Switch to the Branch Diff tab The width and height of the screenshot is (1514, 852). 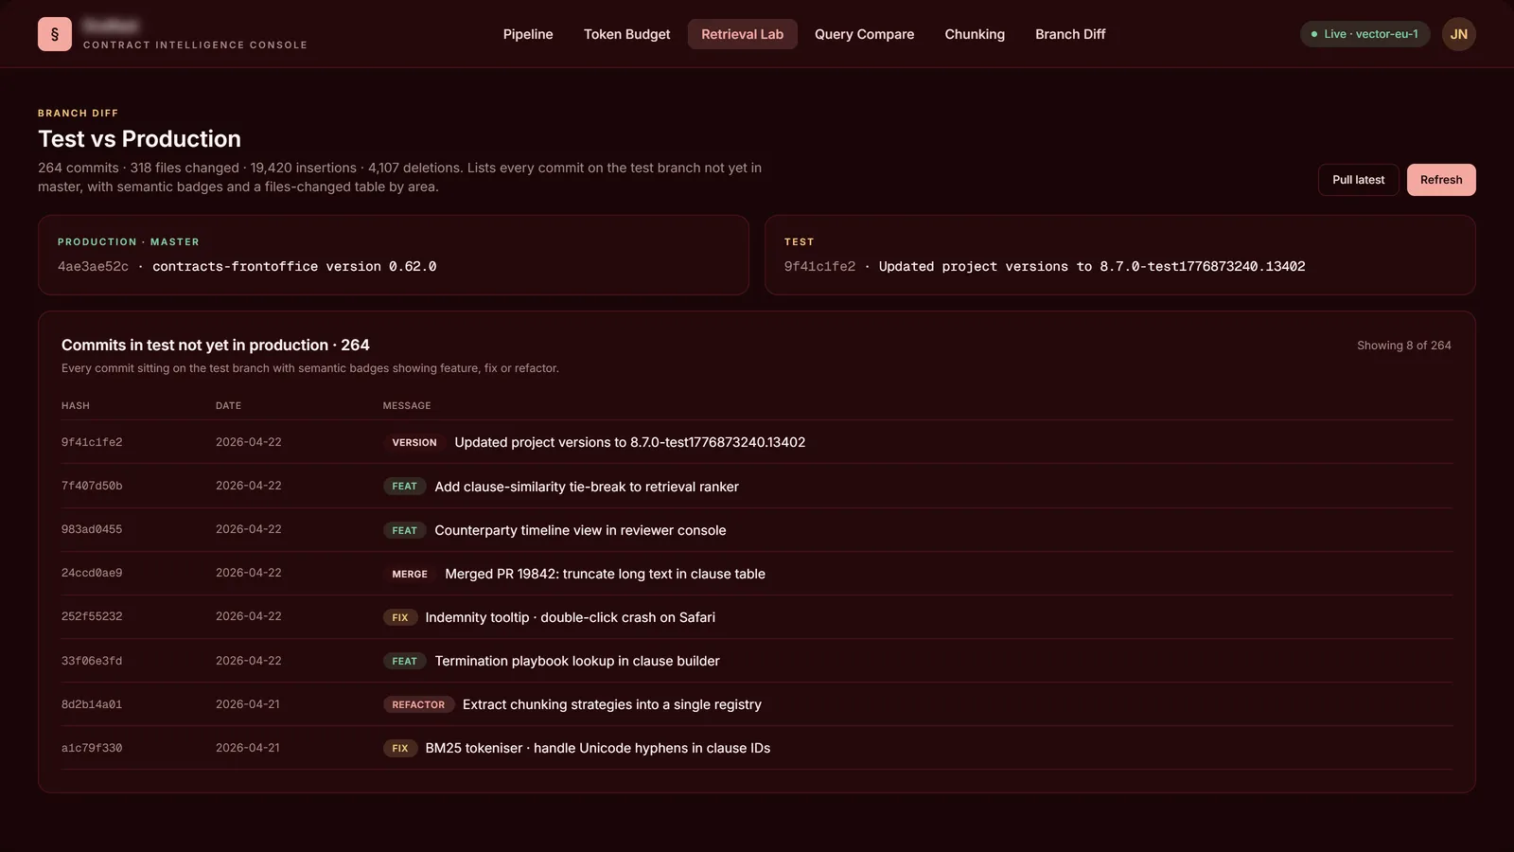point(1070,34)
